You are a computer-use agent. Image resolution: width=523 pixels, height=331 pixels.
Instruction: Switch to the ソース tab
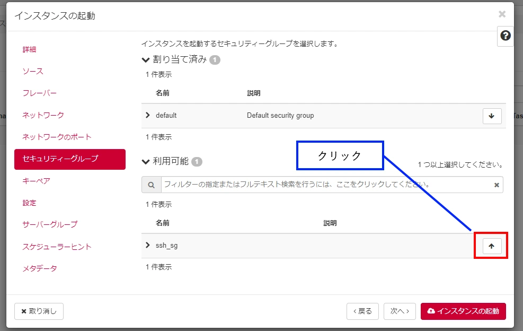33,71
